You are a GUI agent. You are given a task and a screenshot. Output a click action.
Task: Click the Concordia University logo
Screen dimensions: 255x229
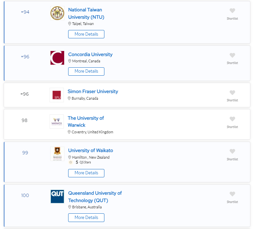coord(57,58)
